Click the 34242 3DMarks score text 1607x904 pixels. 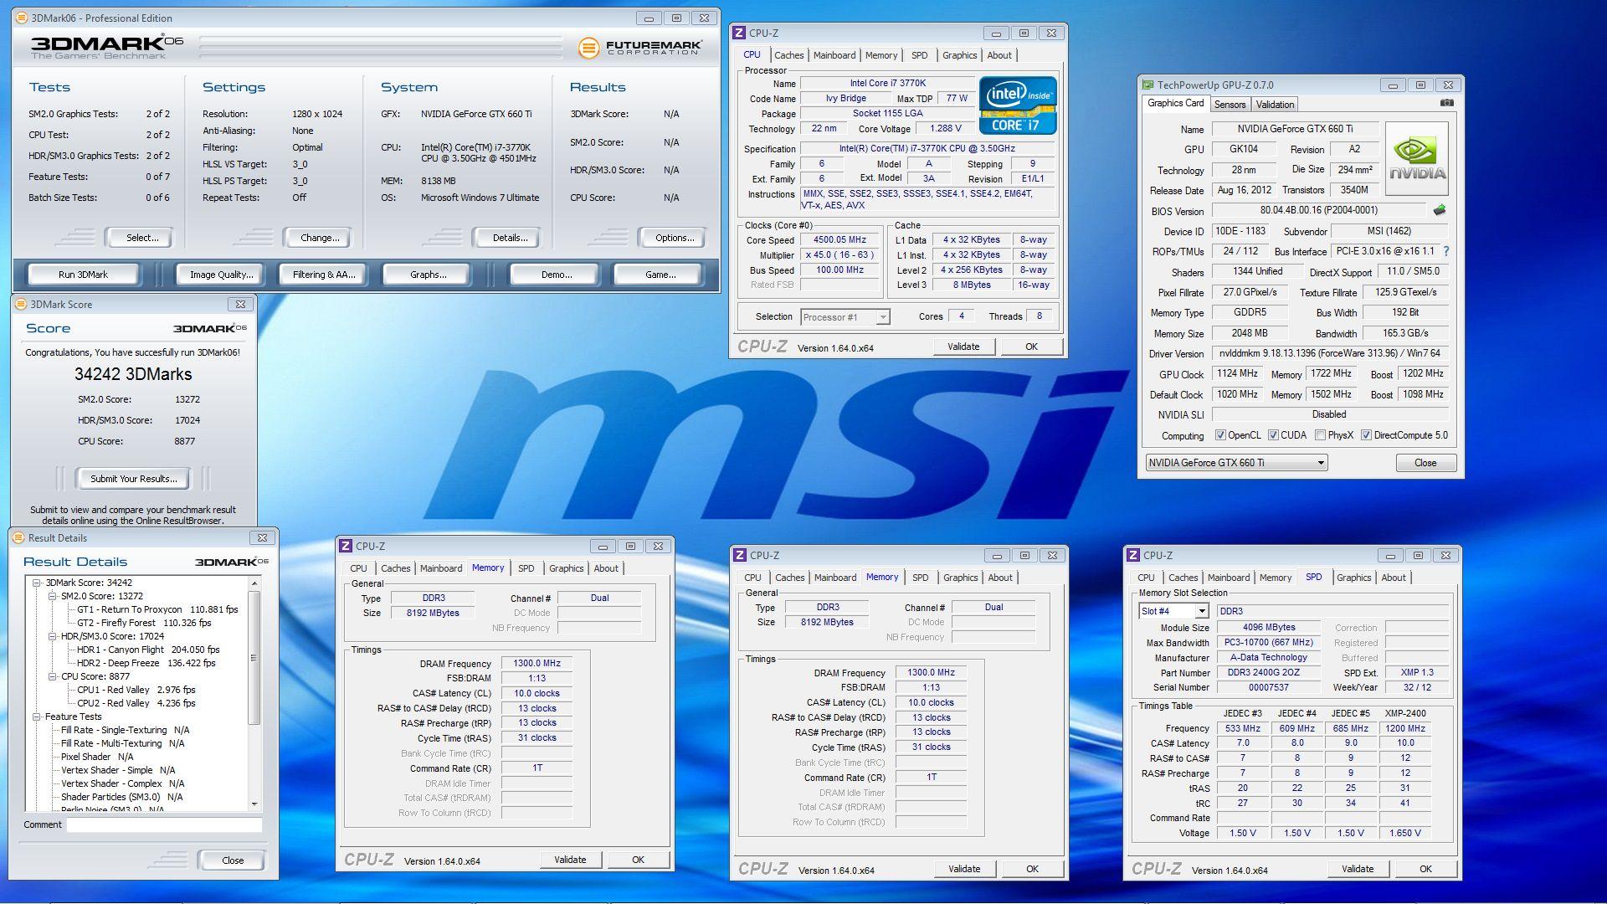133,374
